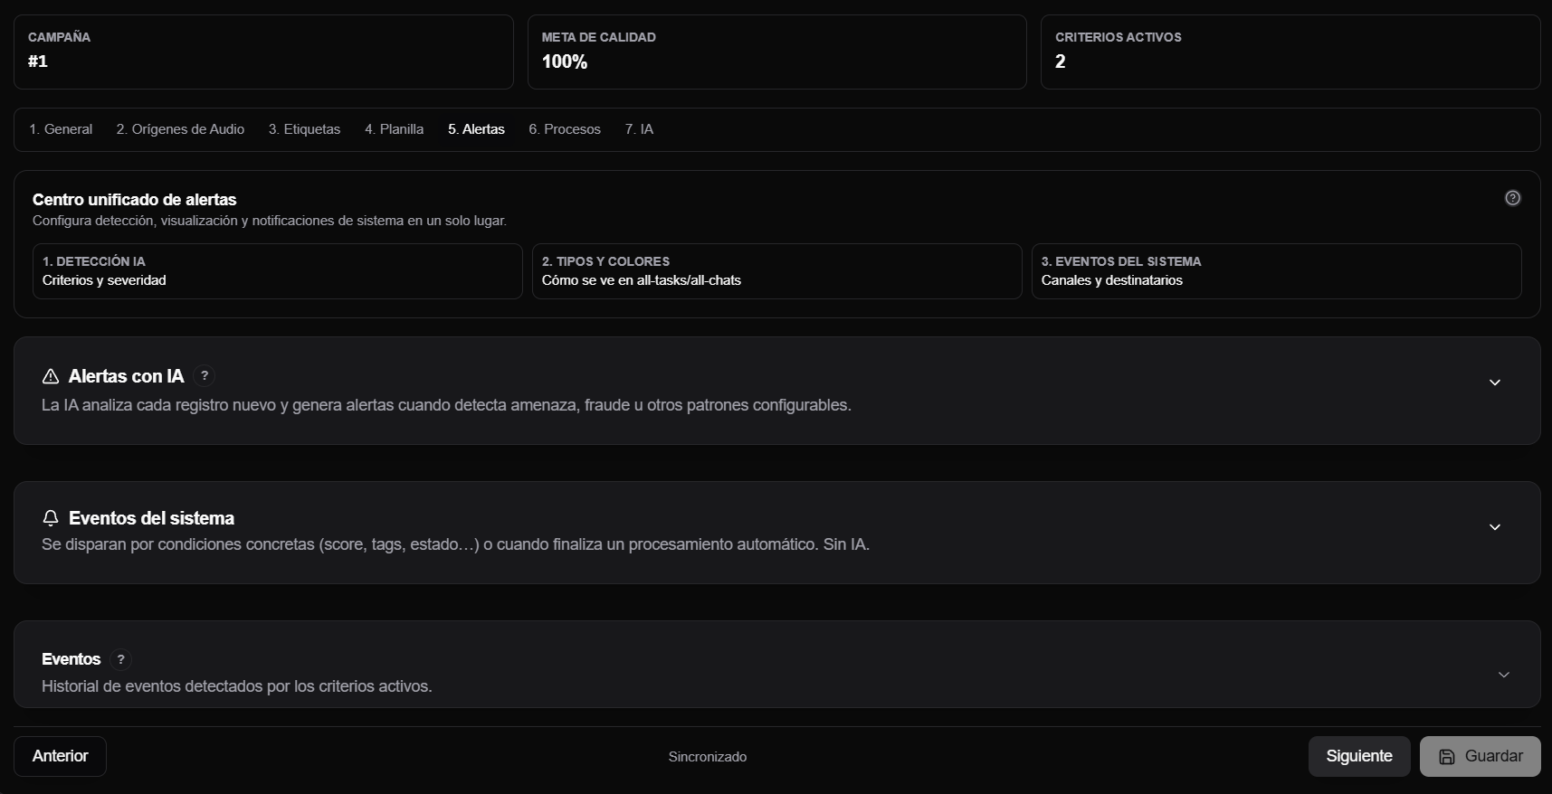Open the question mark help next to Eventos

tap(120, 659)
